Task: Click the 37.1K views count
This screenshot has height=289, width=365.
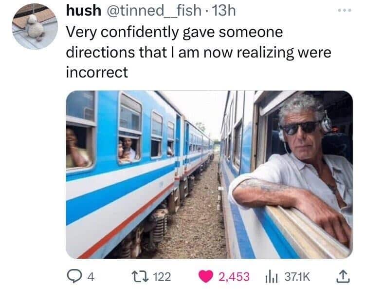Action: (x=297, y=277)
